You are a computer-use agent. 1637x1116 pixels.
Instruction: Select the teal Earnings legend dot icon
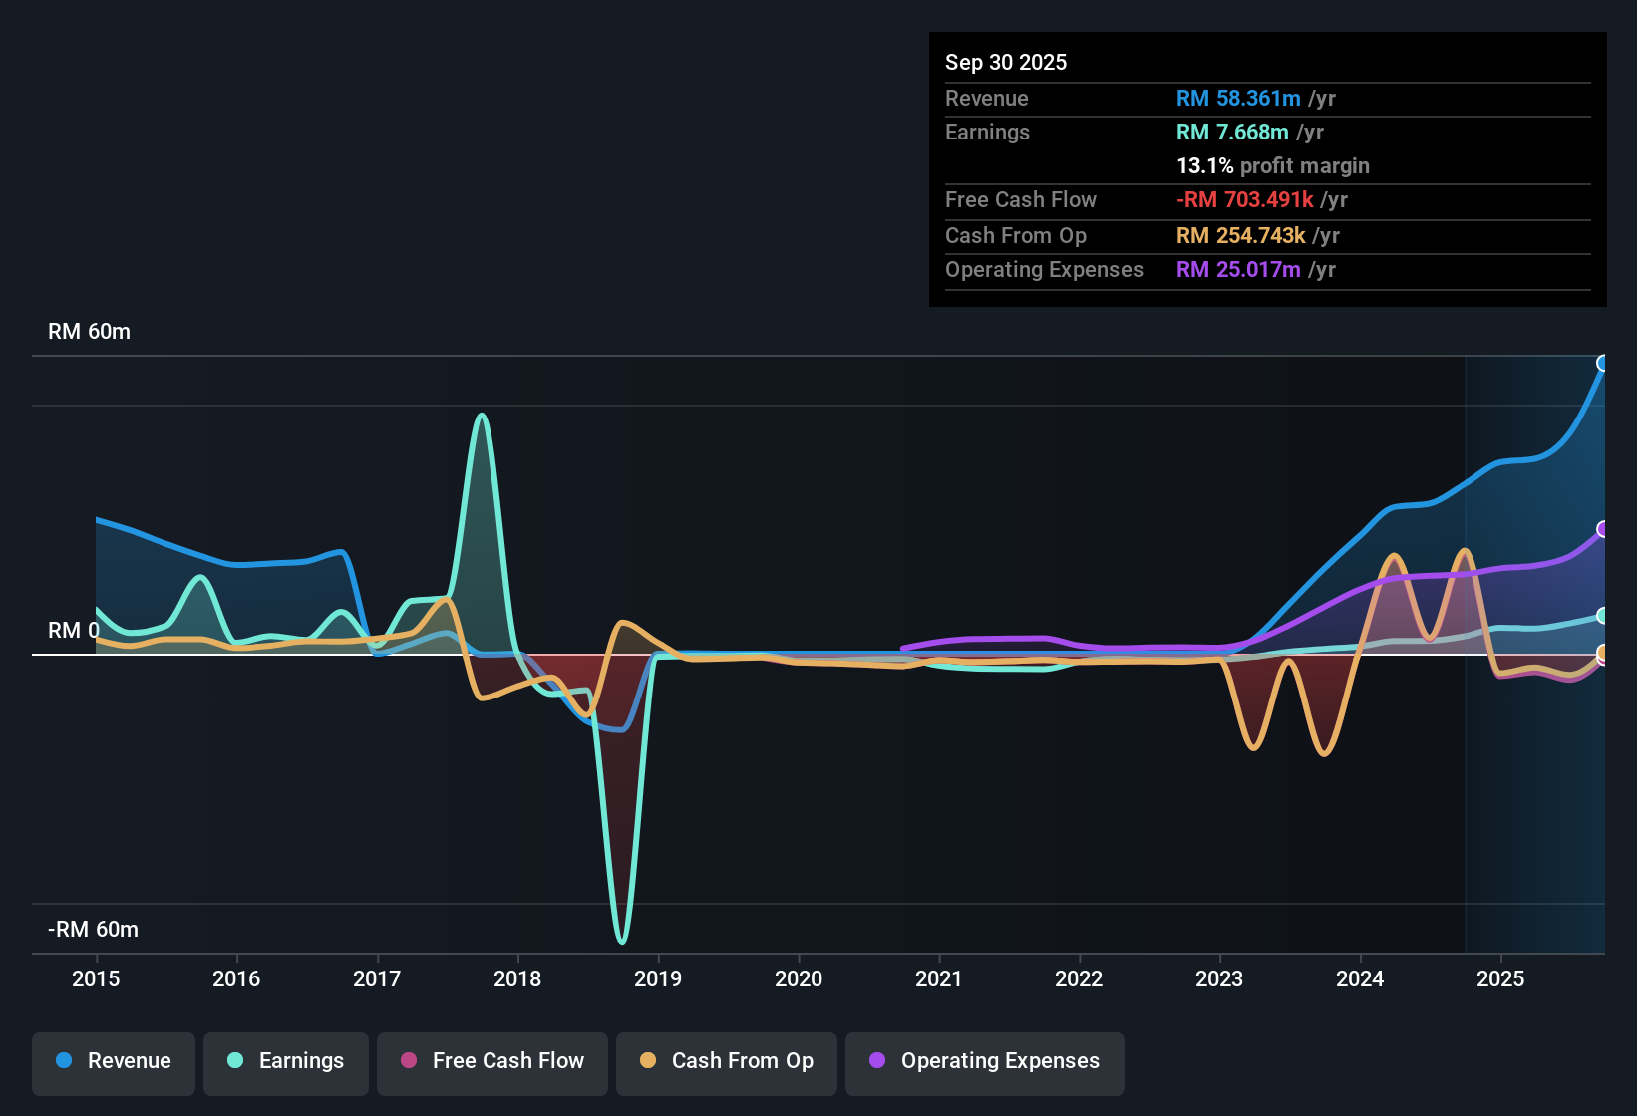click(x=235, y=1061)
